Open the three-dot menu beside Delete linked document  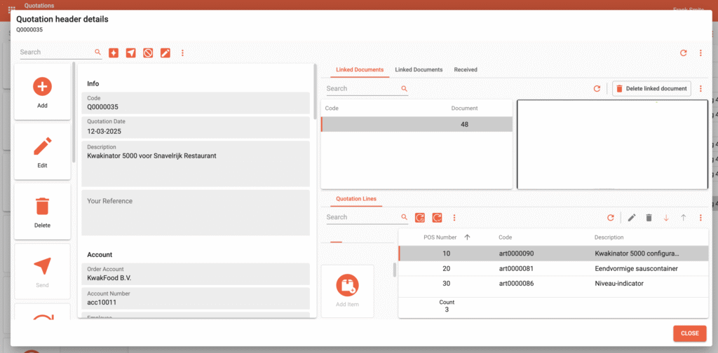pos(700,89)
